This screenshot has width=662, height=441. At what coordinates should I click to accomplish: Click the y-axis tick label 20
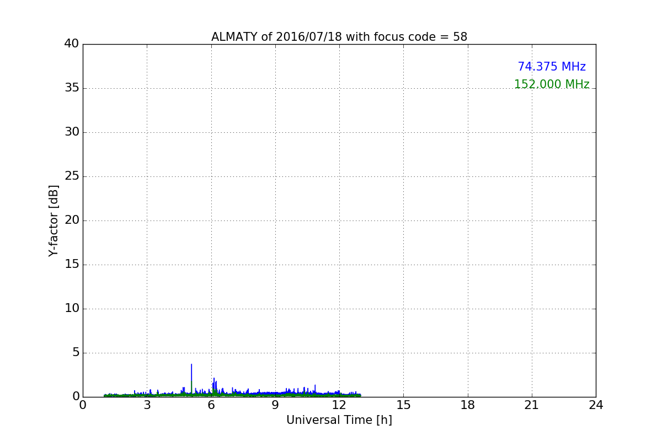(72, 220)
